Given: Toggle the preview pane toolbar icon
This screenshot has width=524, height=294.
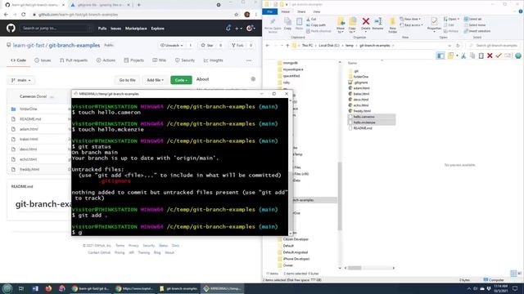Looking at the screenshot, I should point(440,56).
